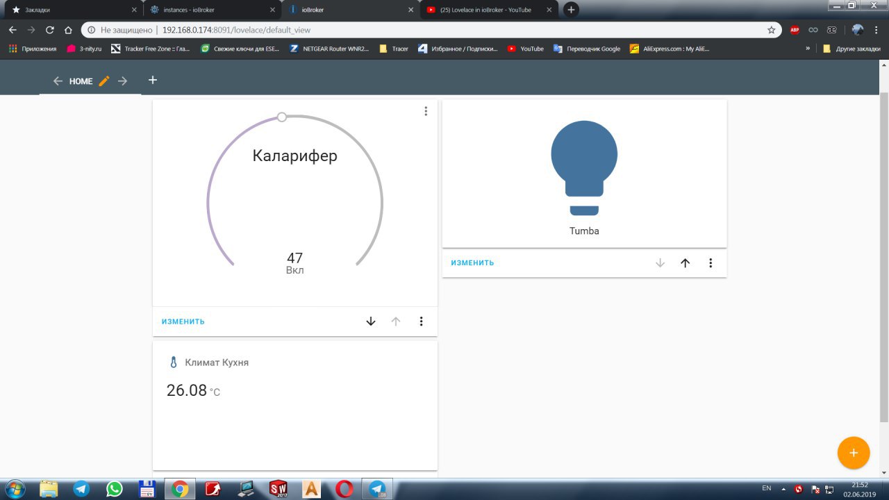889x500 pixels.
Task: Close the instances - ioBroker tab
Action: pos(272,10)
